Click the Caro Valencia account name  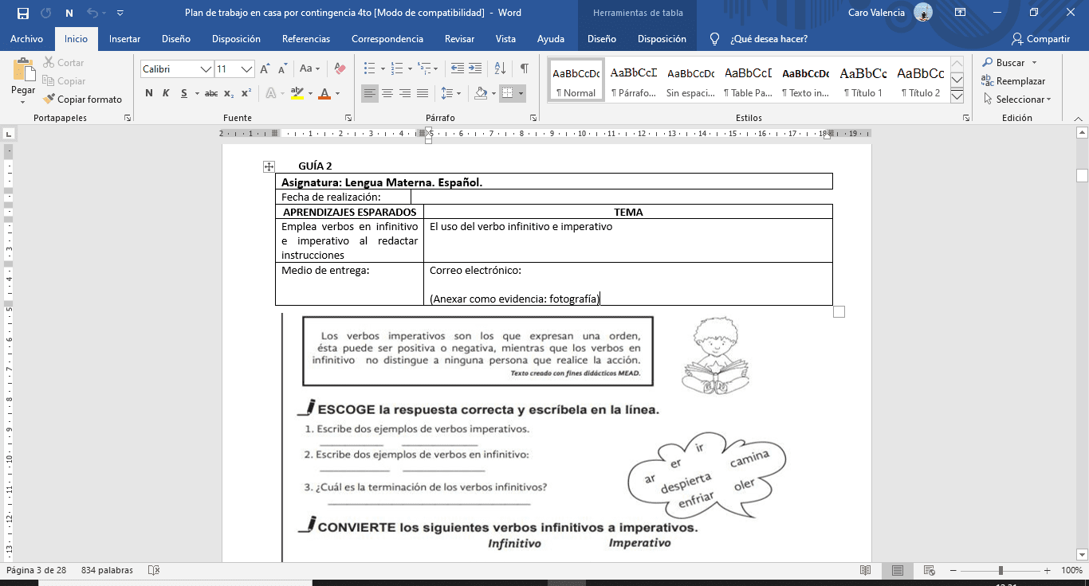click(x=876, y=13)
